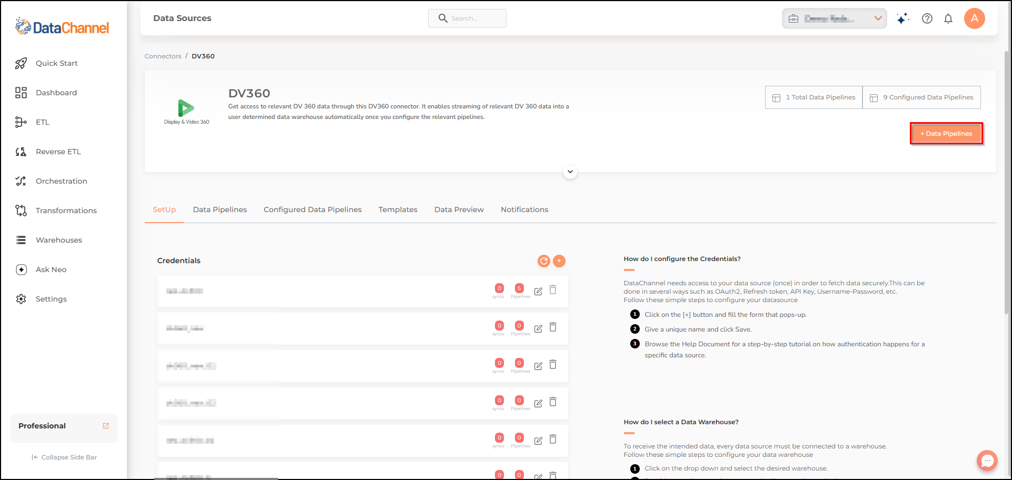Open the help question mark icon
The width and height of the screenshot is (1012, 480).
click(x=927, y=18)
